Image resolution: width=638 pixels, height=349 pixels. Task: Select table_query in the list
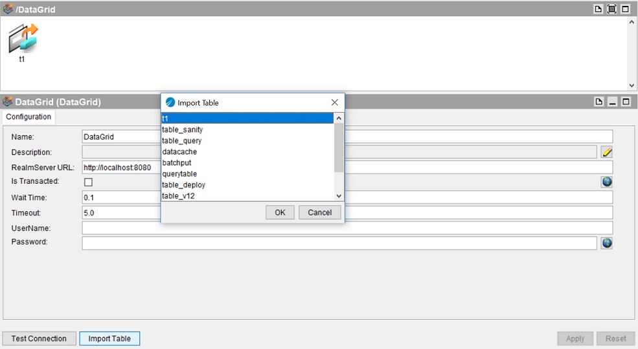tap(247, 141)
